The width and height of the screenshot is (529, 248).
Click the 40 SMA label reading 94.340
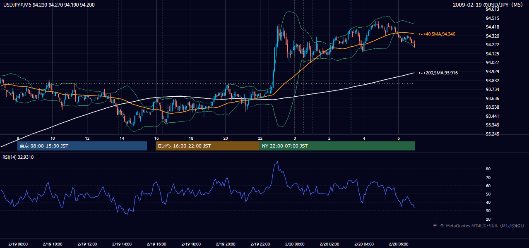coord(437,34)
